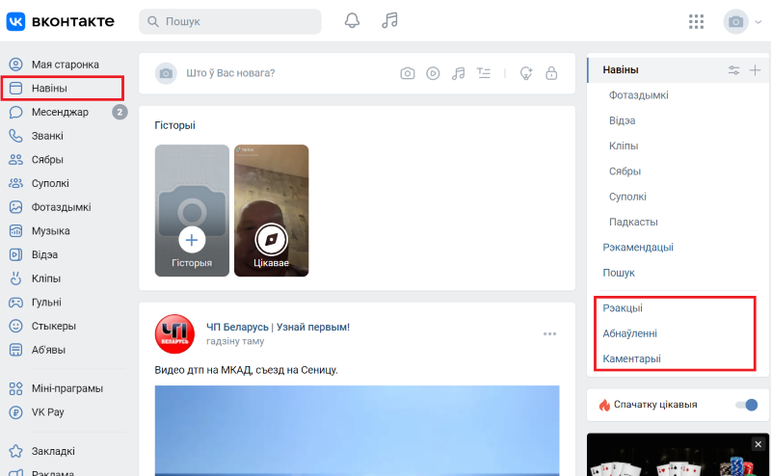Open the notifications bell icon
The width and height of the screenshot is (771, 476).
[x=353, y=20]
